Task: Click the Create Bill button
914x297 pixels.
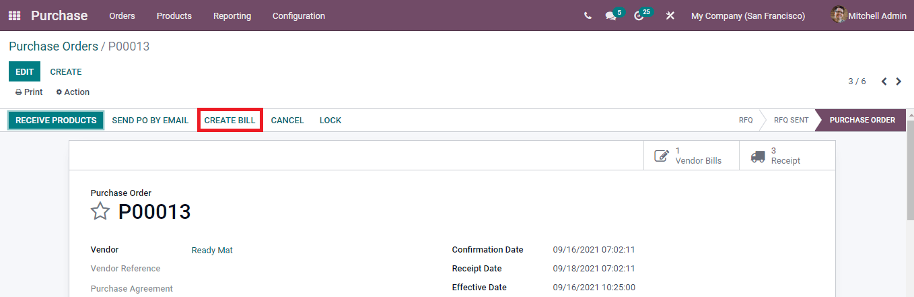Action: [230, 120]
